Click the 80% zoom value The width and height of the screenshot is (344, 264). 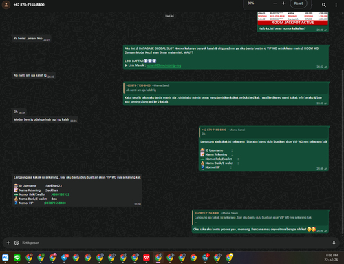coord(250,3)
